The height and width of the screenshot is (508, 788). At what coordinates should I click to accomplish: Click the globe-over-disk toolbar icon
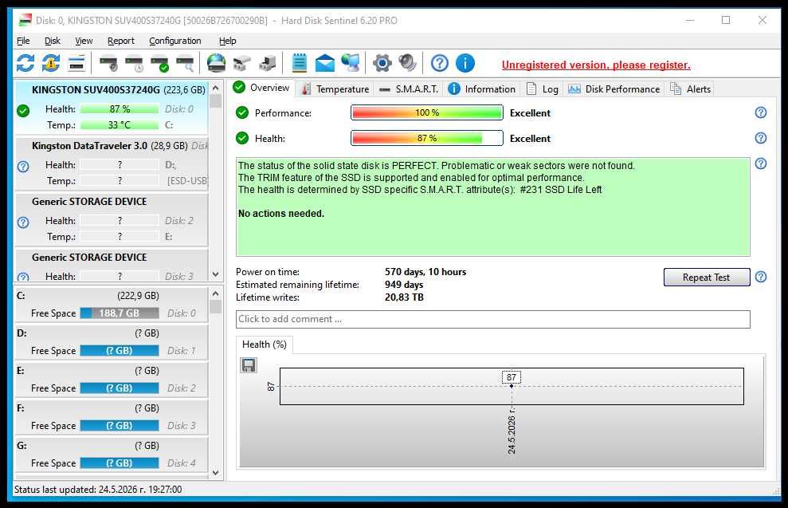click(217, 63)
